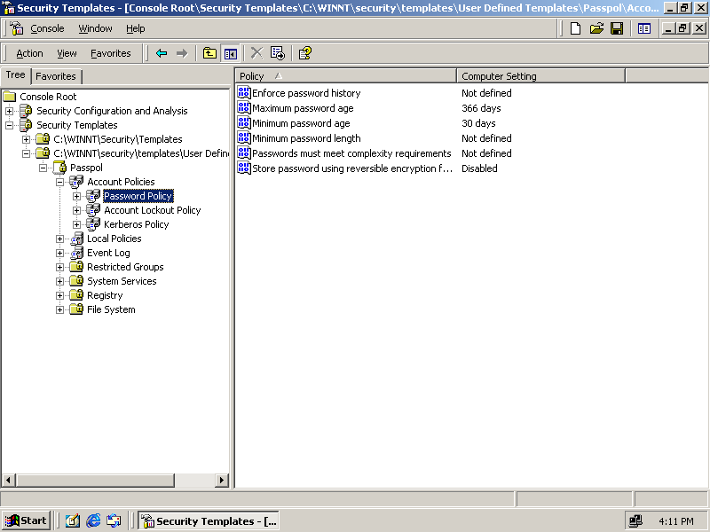Click the Export List toolbar icon
Viewport: 710px width, 532px height.
pyautogui.click(x=278, y=53)
